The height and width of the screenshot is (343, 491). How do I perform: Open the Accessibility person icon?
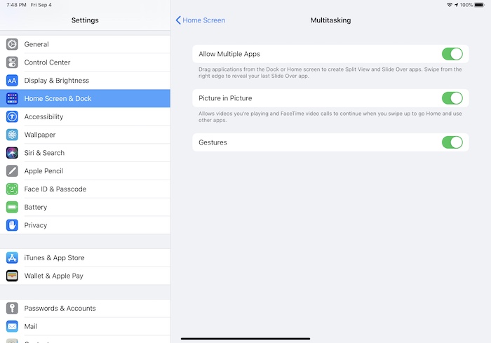[x=12, y=116]
